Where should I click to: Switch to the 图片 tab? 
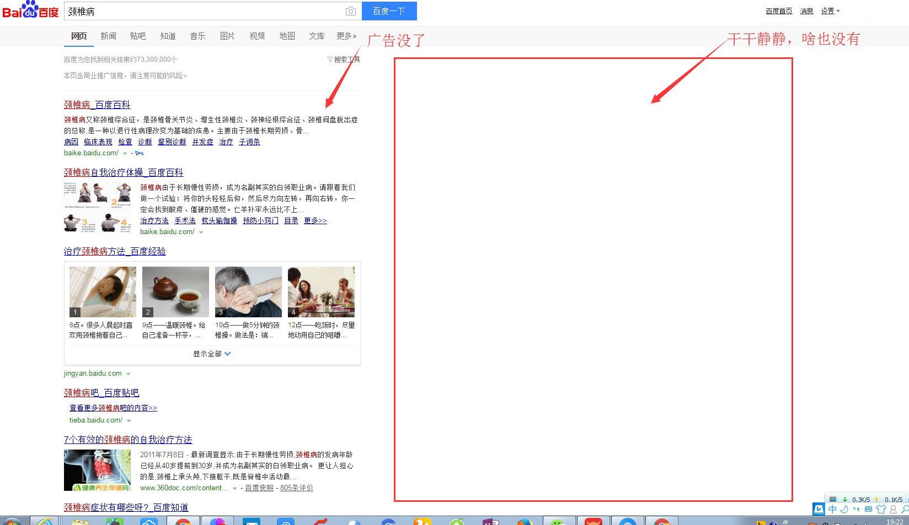[x=227, y=36]
